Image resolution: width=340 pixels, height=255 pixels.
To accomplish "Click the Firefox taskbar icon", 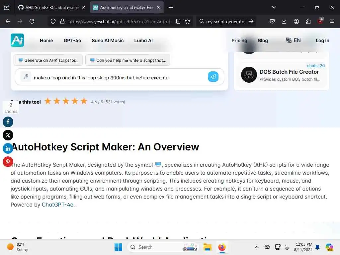I will 222,247.
